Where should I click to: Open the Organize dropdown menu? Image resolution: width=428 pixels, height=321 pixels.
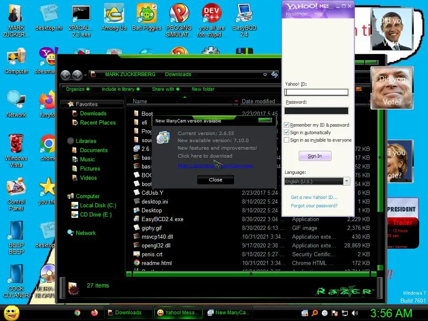[x=78, y=89]
